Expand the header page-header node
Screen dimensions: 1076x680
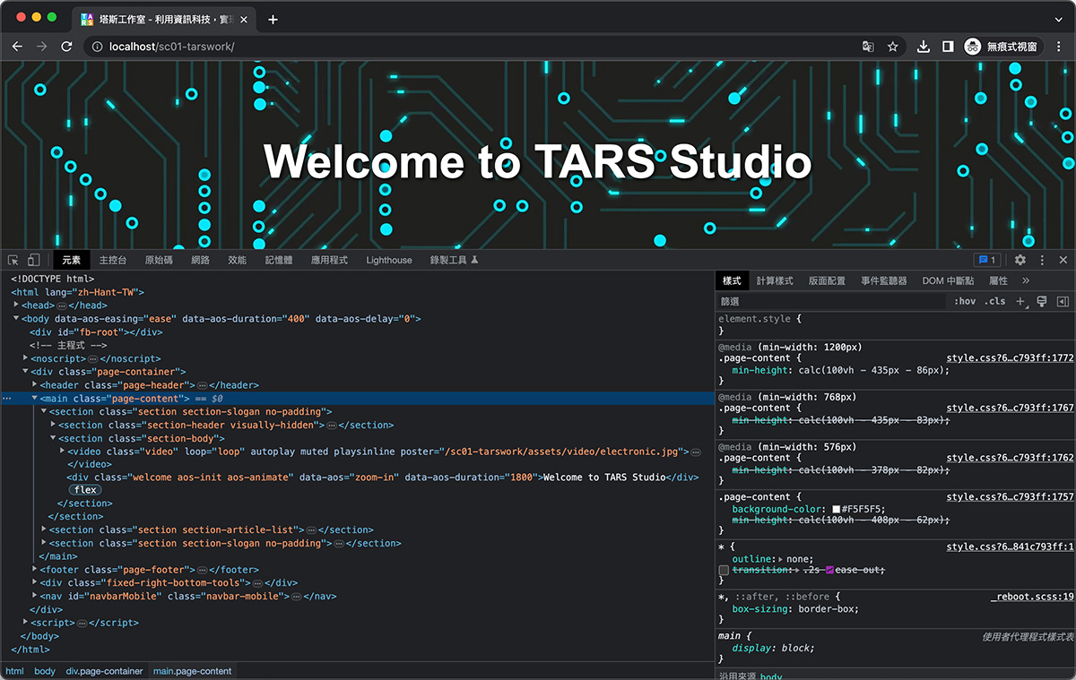34,385
